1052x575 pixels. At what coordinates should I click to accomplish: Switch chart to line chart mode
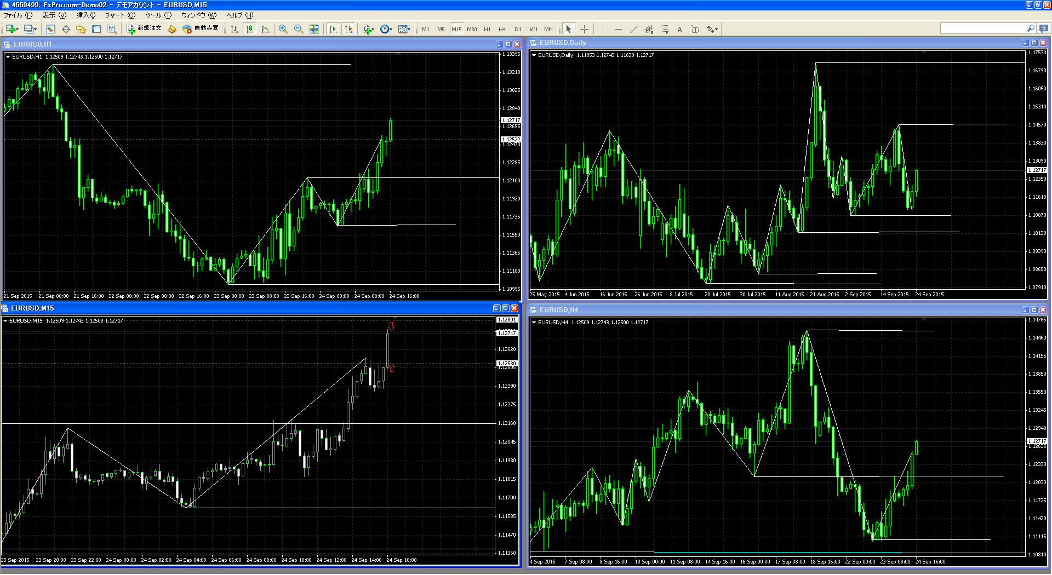click(x=265, y=29)
